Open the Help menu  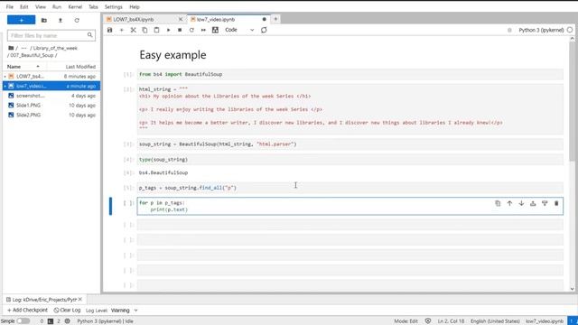(135, 6)
